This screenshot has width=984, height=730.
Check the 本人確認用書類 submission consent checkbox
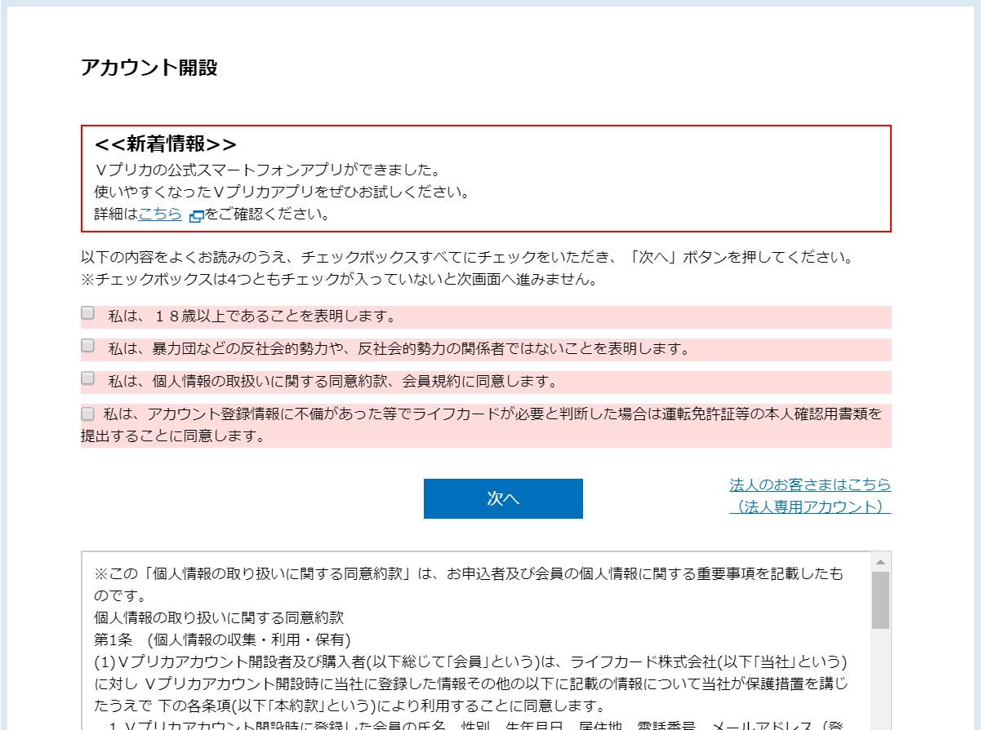[x=87, y=414]
